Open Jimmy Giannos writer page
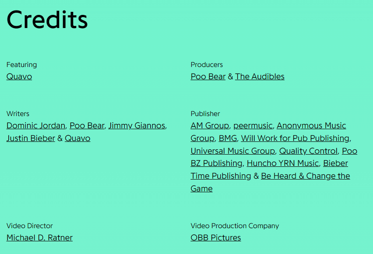The image size is (373, 254). pos(137,126)
